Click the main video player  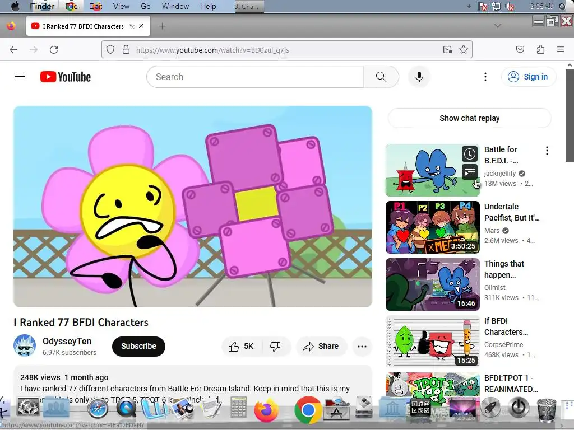[193, 207]
